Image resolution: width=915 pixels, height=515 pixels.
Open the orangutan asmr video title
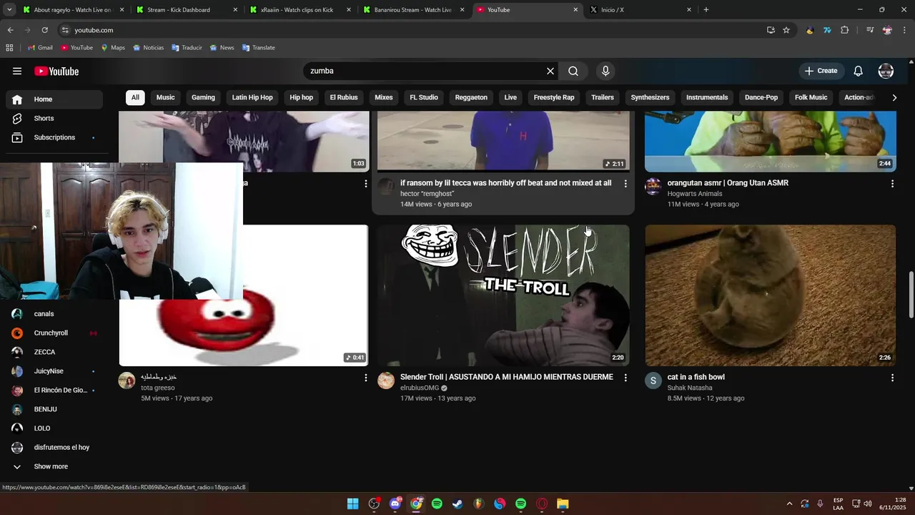pos(728,183)
